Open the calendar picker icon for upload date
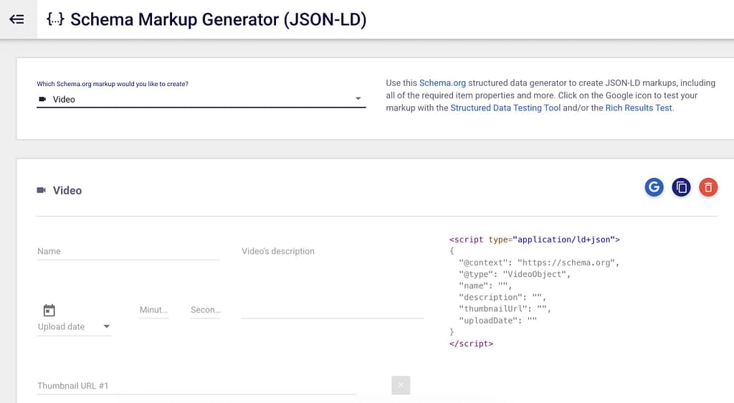Viewport: 734px width, 403px height. tap(49, 310)
